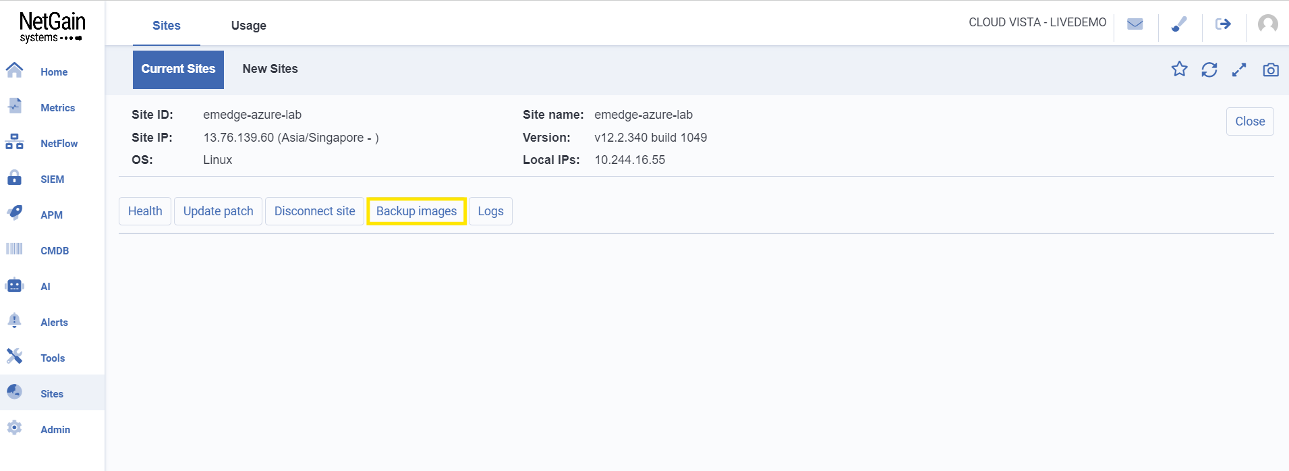Screen dimensions: 1289x471
Task: Click the Update patch button
Action: click(x=218, y=211)
